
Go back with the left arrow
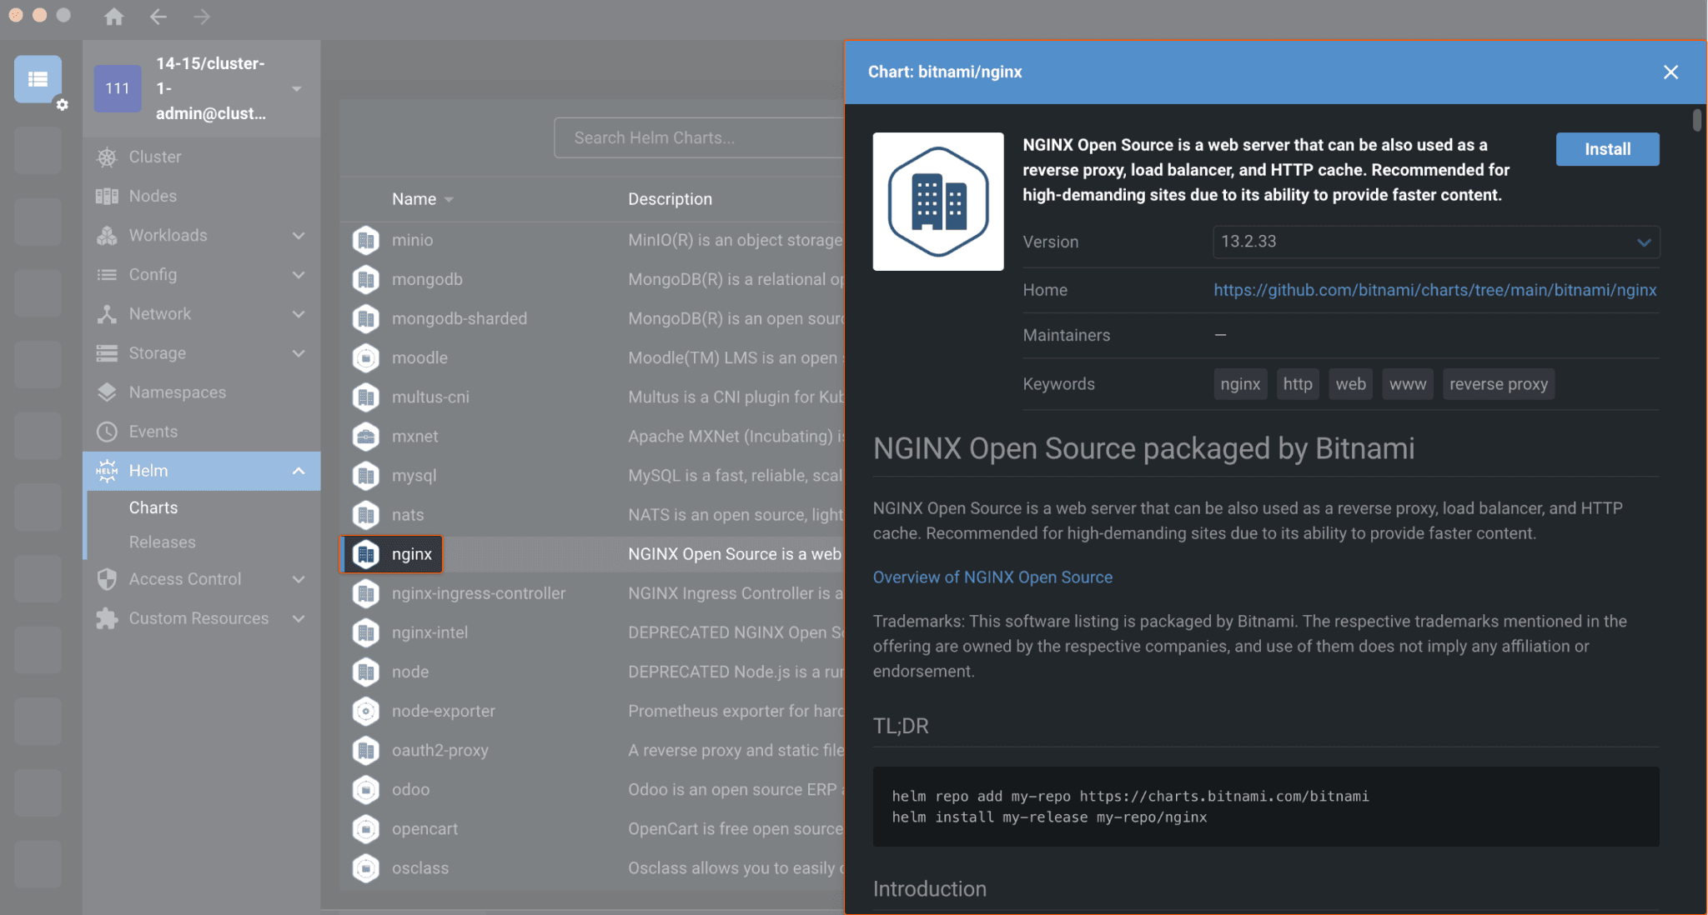158,16
